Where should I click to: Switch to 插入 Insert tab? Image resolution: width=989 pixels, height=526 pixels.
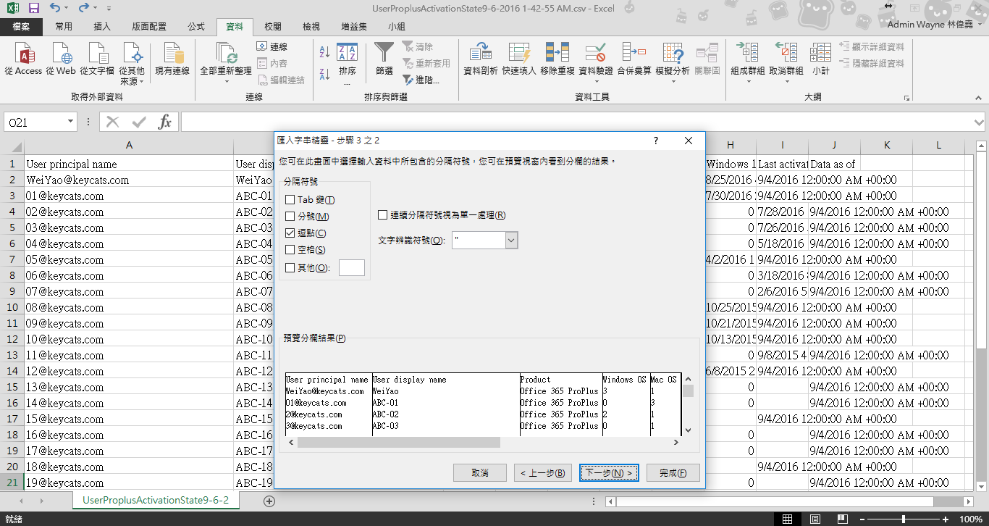coord(103,27)
